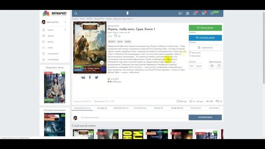Switch to the Статистика tab
The height and width of the screenshot is (149, 265).
click(195, 108)
